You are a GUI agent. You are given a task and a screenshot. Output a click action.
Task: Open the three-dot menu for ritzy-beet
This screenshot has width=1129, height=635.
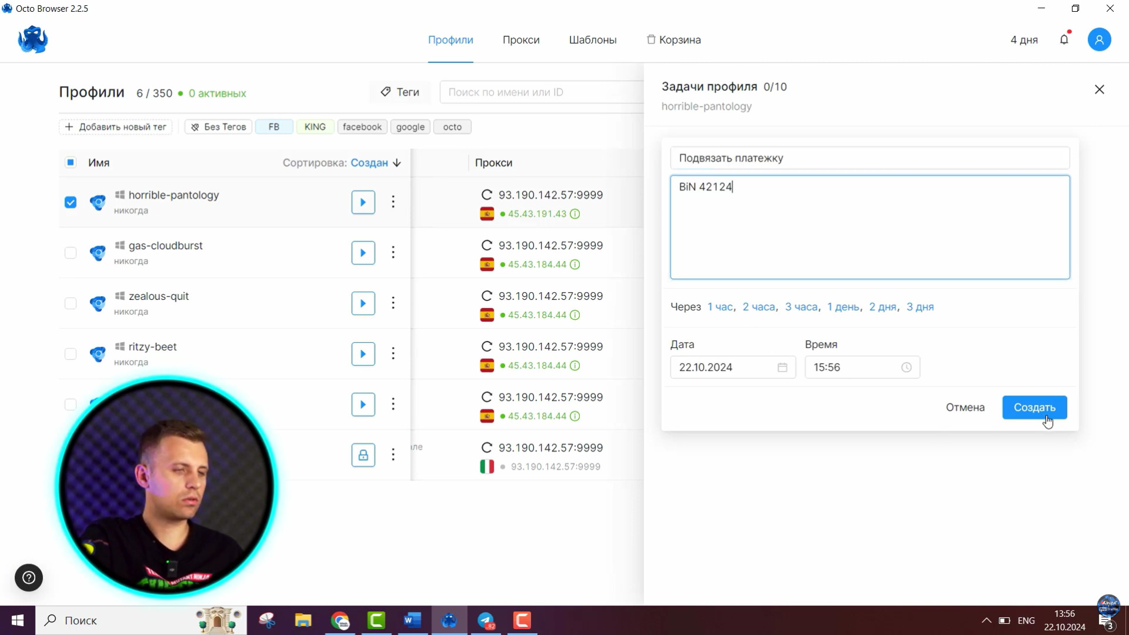(393, 354)
